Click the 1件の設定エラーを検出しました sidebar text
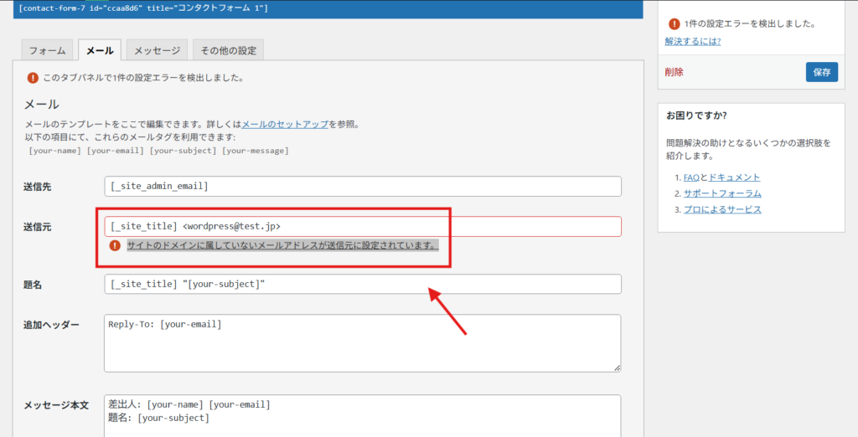 pos(750,24)
